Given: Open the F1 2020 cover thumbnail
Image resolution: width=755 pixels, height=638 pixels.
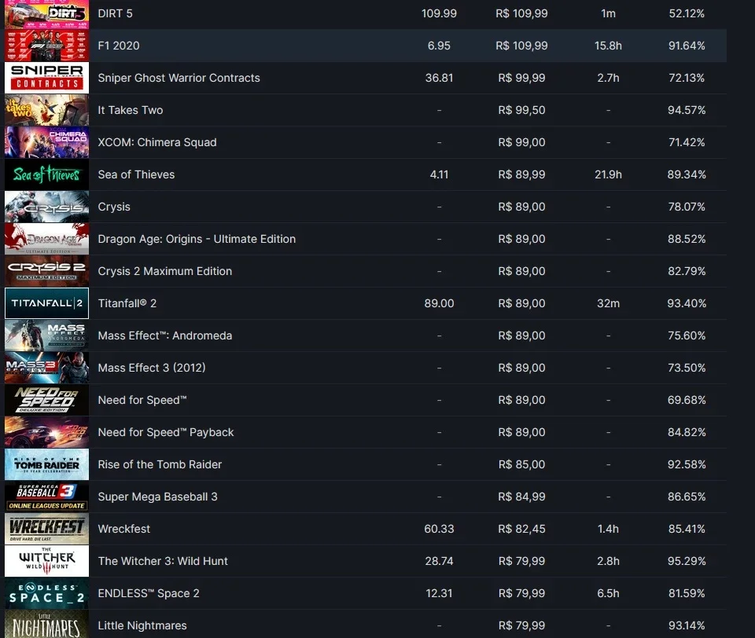Looking at the screenshot, I should (x=46, y=46).
